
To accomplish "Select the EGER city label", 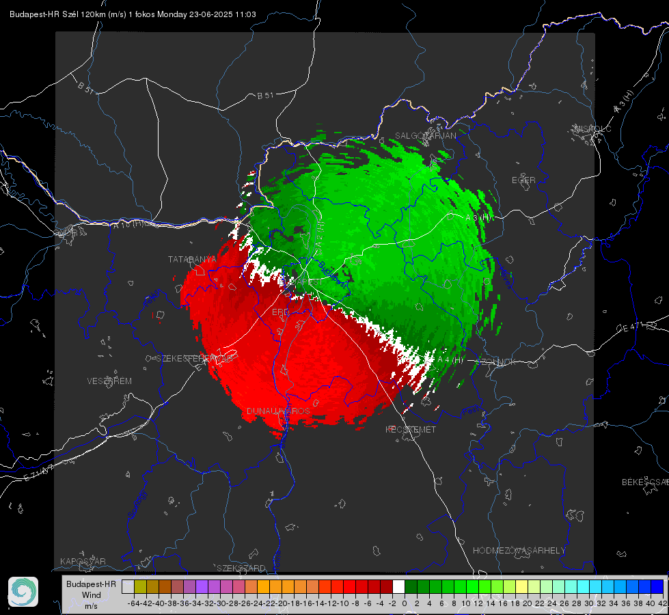I will pos(523,180).
